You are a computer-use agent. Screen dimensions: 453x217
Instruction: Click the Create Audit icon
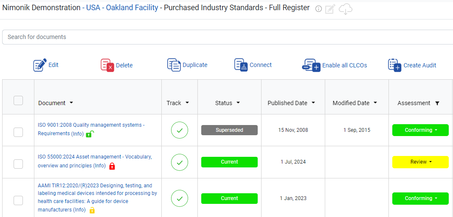pos(395,65)
